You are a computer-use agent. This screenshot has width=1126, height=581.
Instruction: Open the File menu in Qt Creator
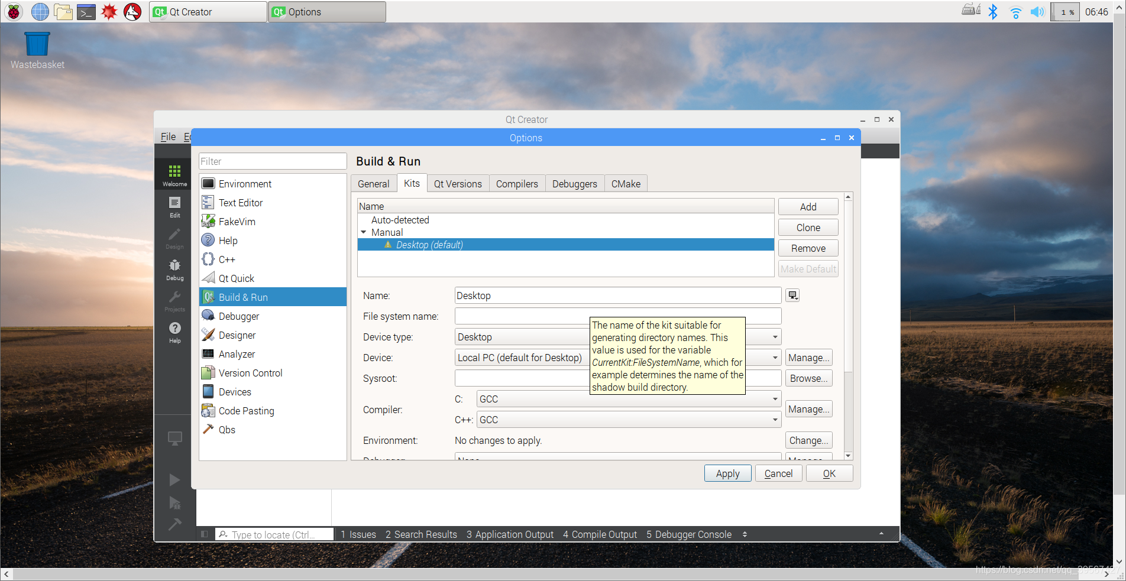point(168,137)
